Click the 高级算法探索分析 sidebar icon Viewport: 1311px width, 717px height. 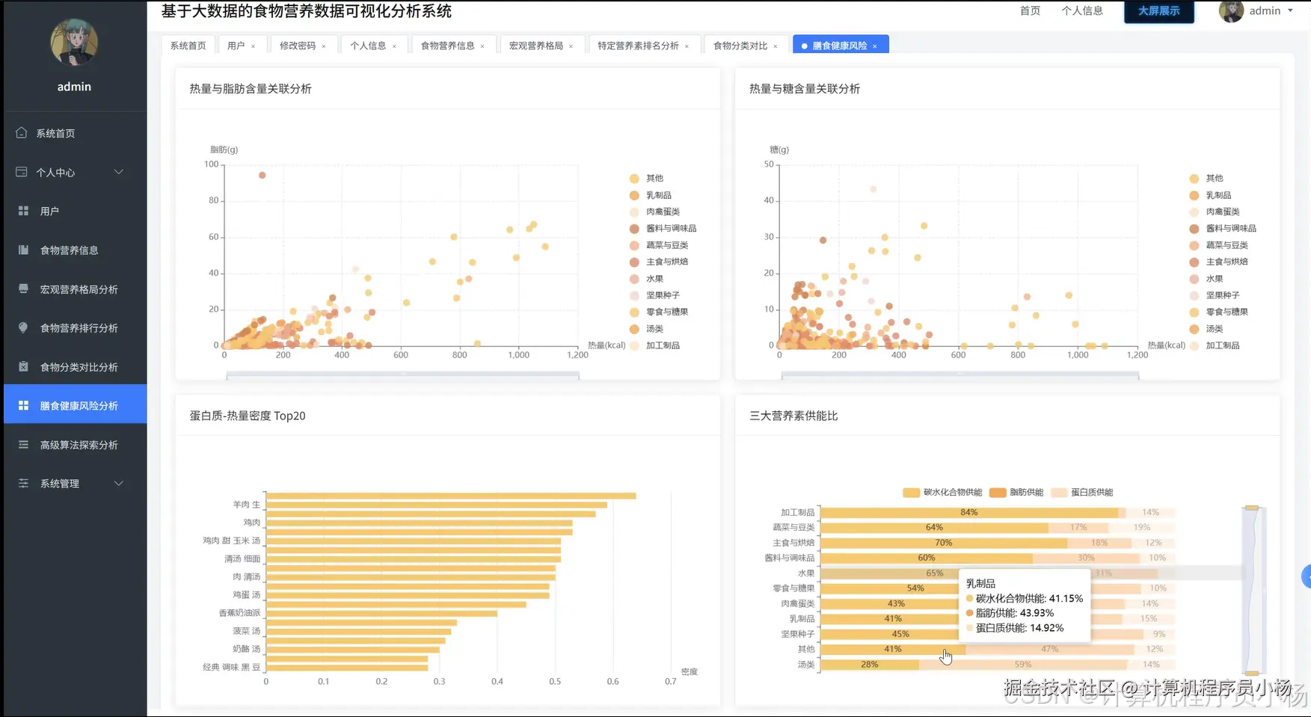23,444
